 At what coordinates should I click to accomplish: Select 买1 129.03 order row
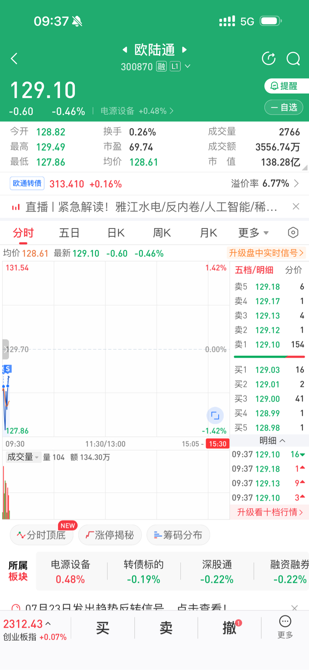269,370
